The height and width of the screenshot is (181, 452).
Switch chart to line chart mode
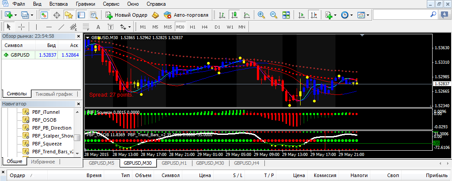(247, 14)
